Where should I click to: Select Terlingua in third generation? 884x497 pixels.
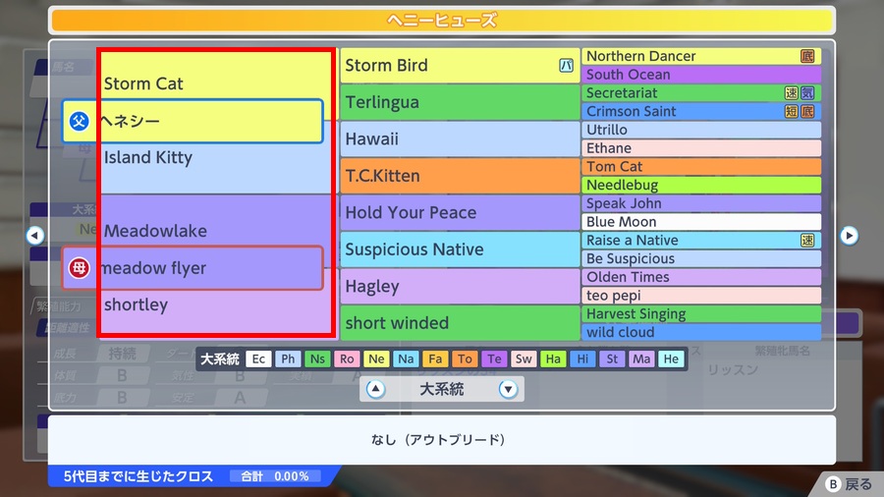460,102
